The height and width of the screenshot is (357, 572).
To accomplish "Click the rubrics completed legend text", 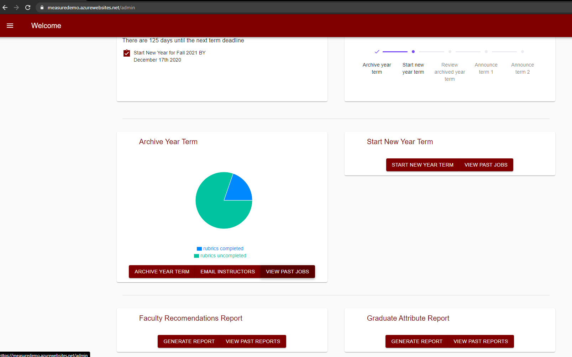I will (224, 249).
